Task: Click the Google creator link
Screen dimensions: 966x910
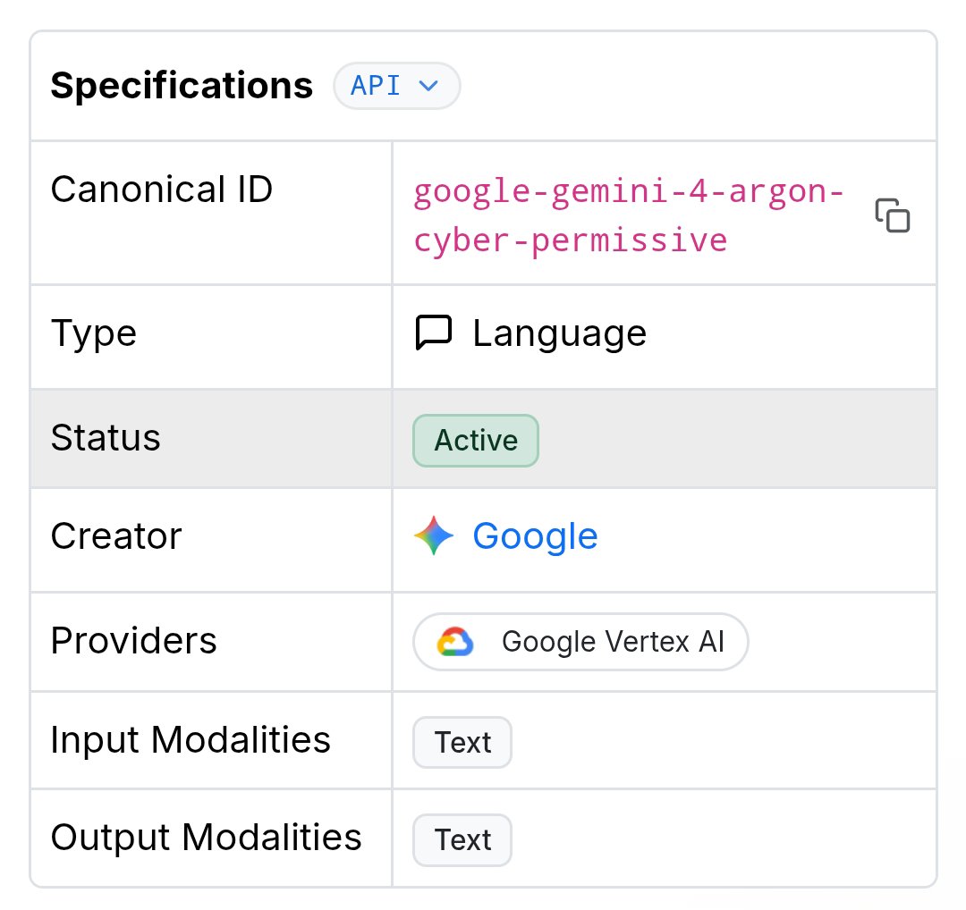Action: pos(535,535)
